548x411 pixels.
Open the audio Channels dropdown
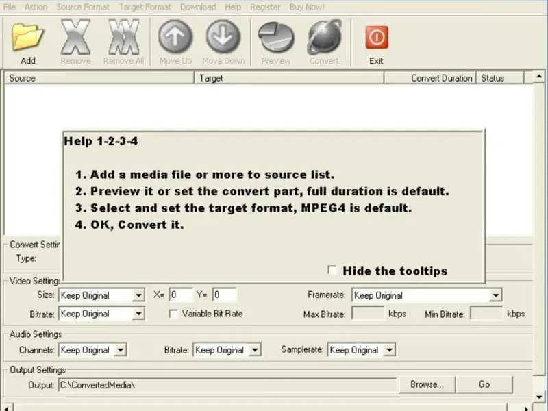pyautogui.click(x=121, y=350)
